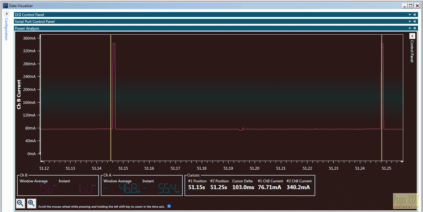Click the Data Visualizer app icon in title bar
The height and width of the screenshot is (212, 423).
click(5, 6)
